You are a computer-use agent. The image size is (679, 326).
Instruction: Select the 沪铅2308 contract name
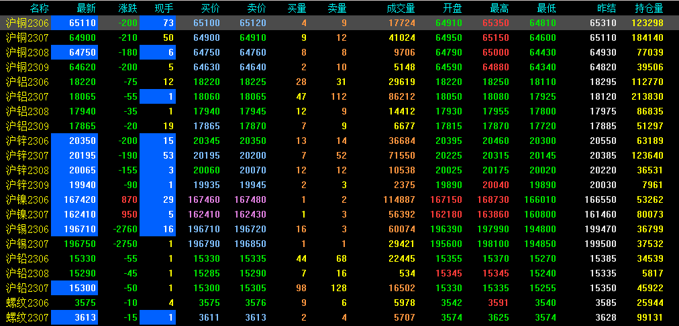pyautogui.click(x=28, y=273)
